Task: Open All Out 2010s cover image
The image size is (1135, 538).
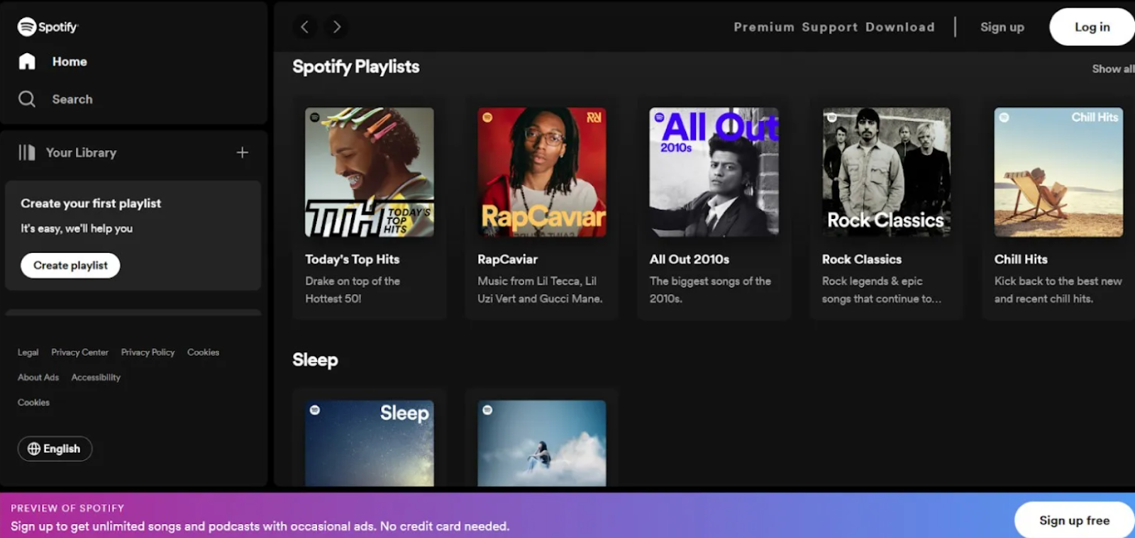Action: pyautogui.click(x=714, y=172)
